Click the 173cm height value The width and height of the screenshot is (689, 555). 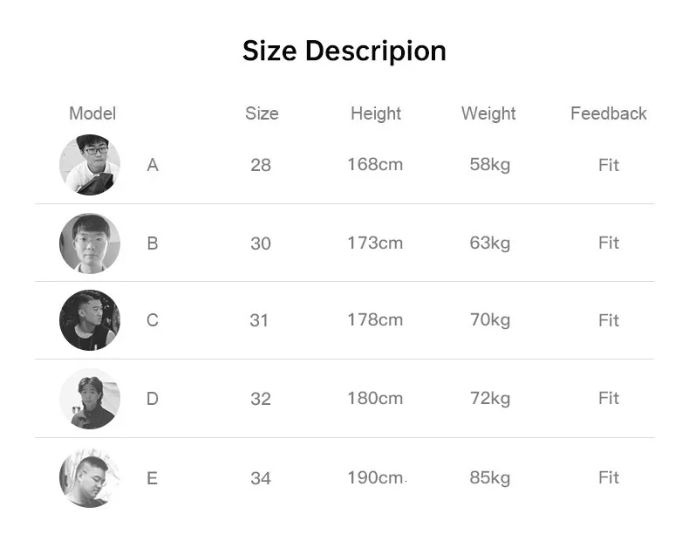pyautogui.click(x=375, y=243)
